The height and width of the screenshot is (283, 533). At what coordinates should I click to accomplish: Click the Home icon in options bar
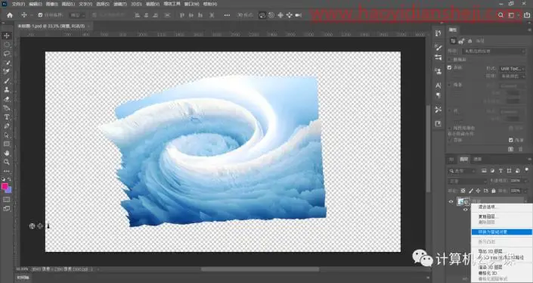click(x=10, y=15)
